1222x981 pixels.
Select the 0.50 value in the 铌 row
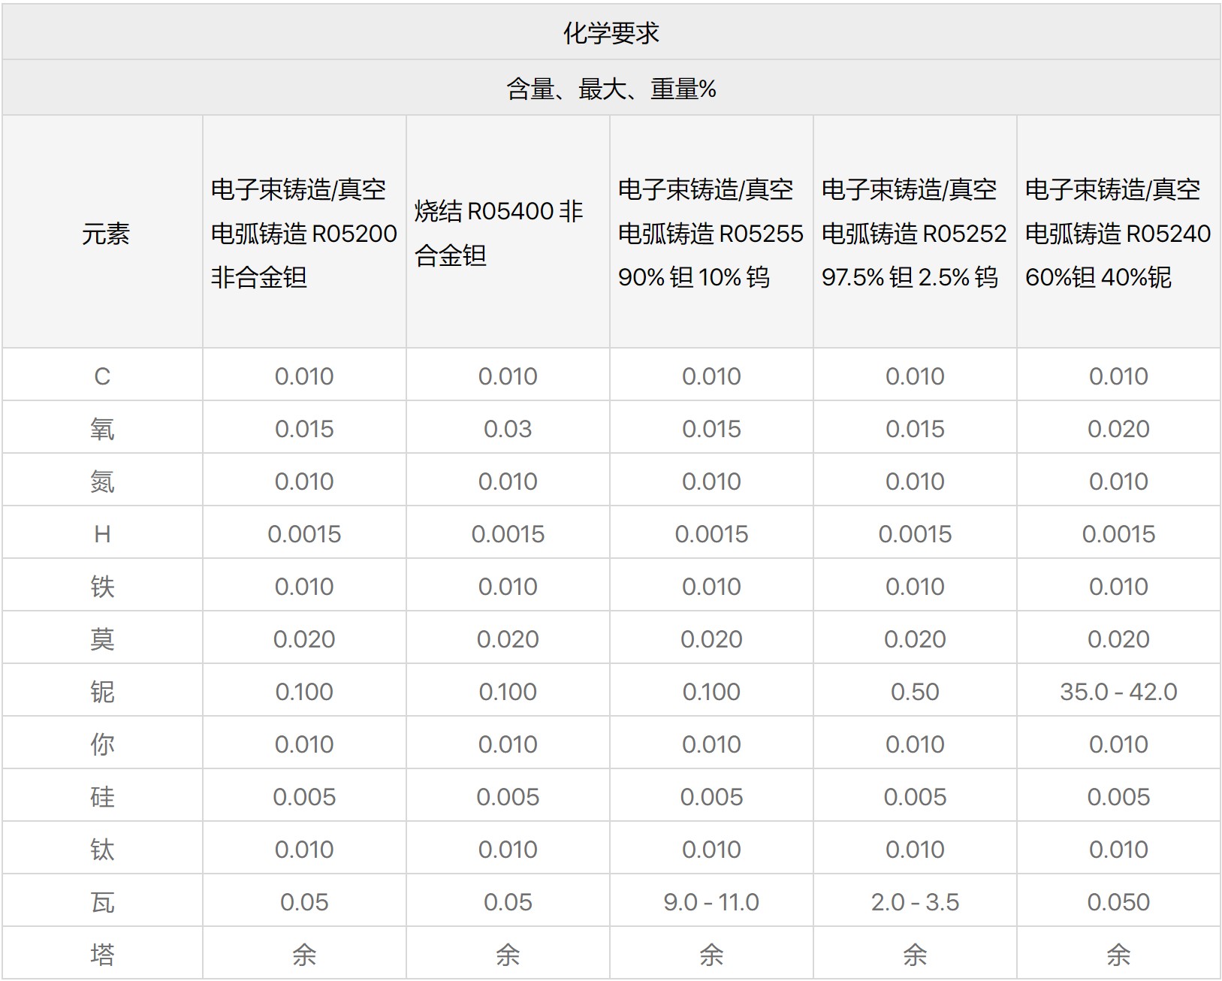click(915, 691)
